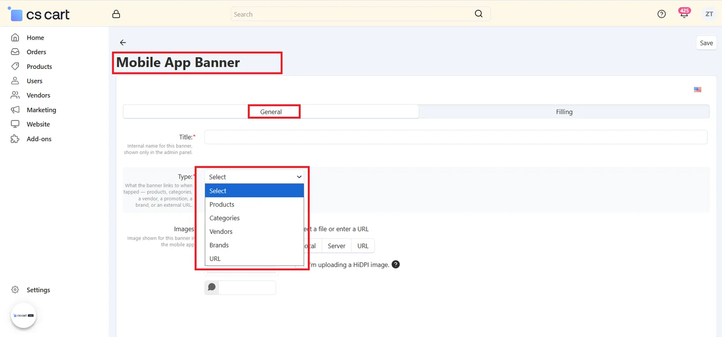Click the Home house icon

click(15, 37)
